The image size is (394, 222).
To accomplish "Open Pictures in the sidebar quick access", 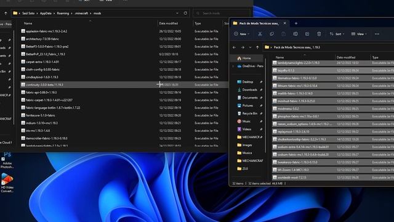I will tap(247, 105).
